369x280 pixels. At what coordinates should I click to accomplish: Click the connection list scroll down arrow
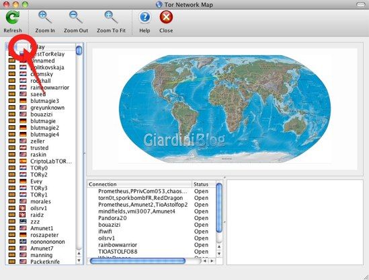[219, 254]
